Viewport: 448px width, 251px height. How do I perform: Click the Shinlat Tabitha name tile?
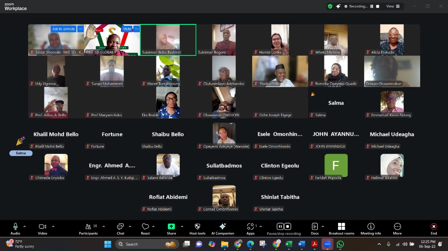pos(280,196)
